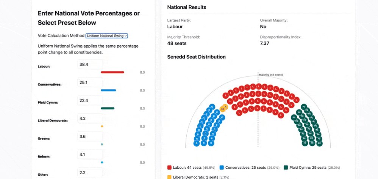The height and width of the screenshot is (179, 378).
Task: Click the orange LD seat circle
Action: (223, 109)
